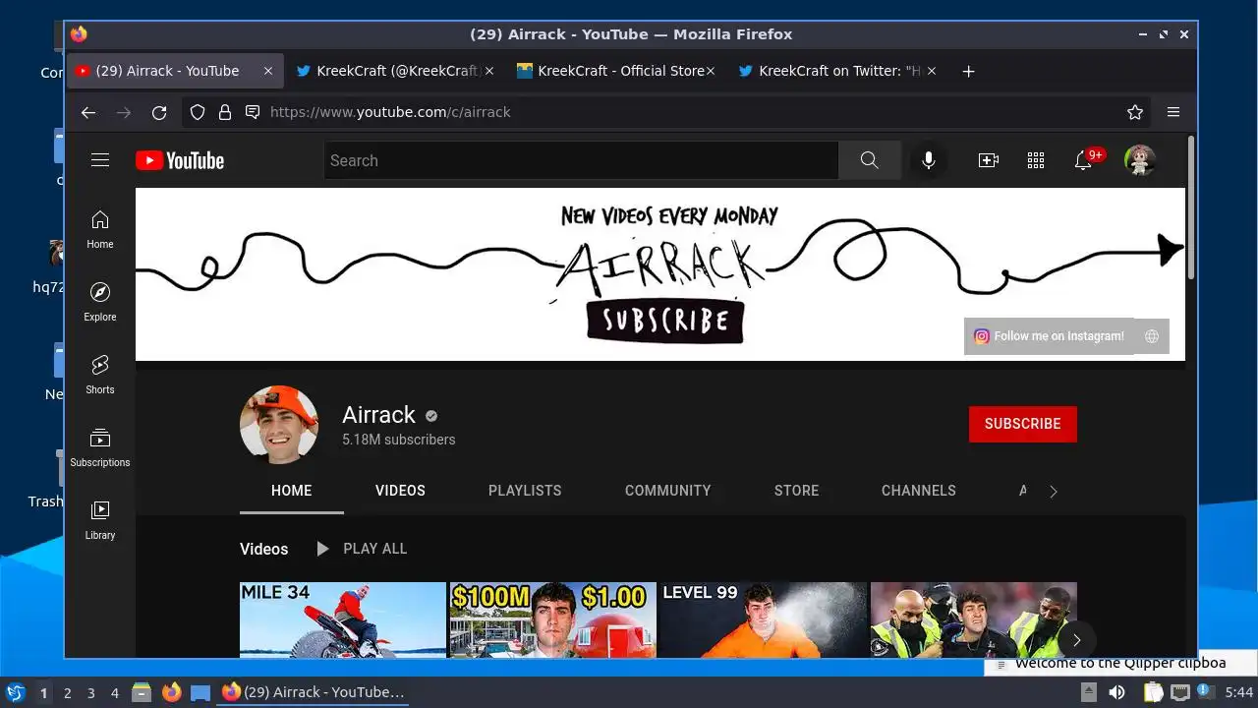Click the search magnifier button

click(x=869, y=160)
